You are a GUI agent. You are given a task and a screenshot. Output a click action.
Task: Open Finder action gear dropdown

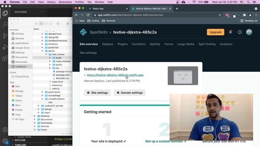click(x=69, y=24)
